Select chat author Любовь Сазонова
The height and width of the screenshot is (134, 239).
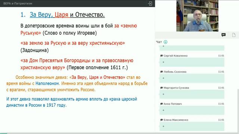(175, 72)
